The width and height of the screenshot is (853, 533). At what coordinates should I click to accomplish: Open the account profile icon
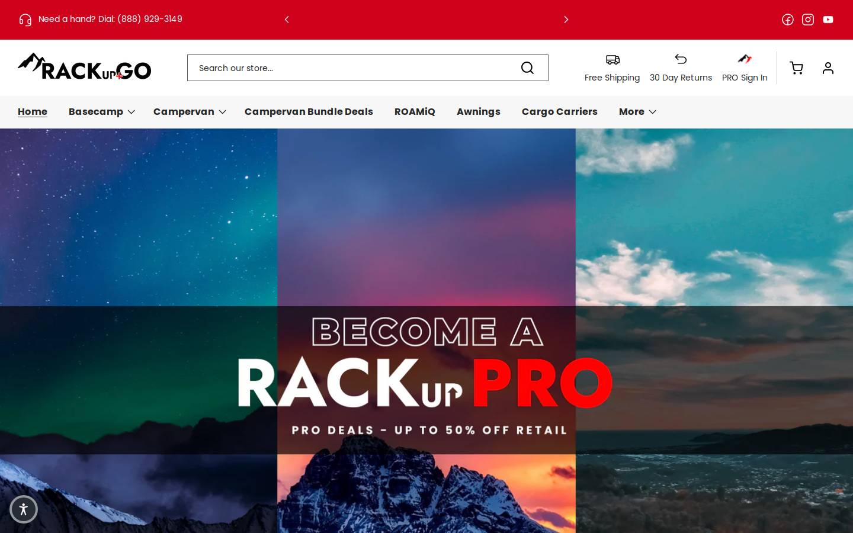[828, 68]
